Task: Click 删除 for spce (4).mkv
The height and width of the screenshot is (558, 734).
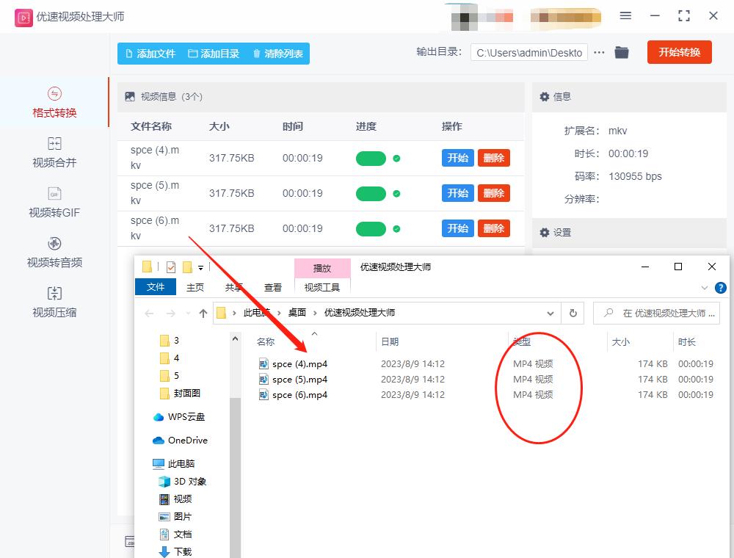Action: coord(493,158)
